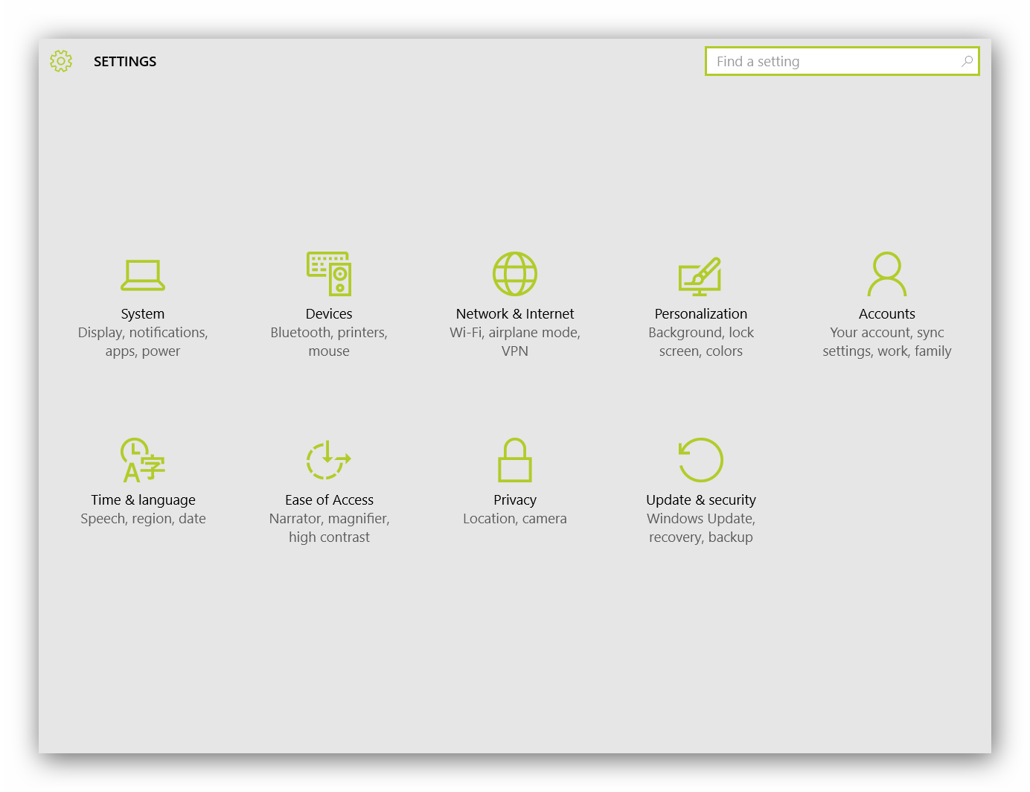Open the Privacy padlock icon

coord(515,460)
